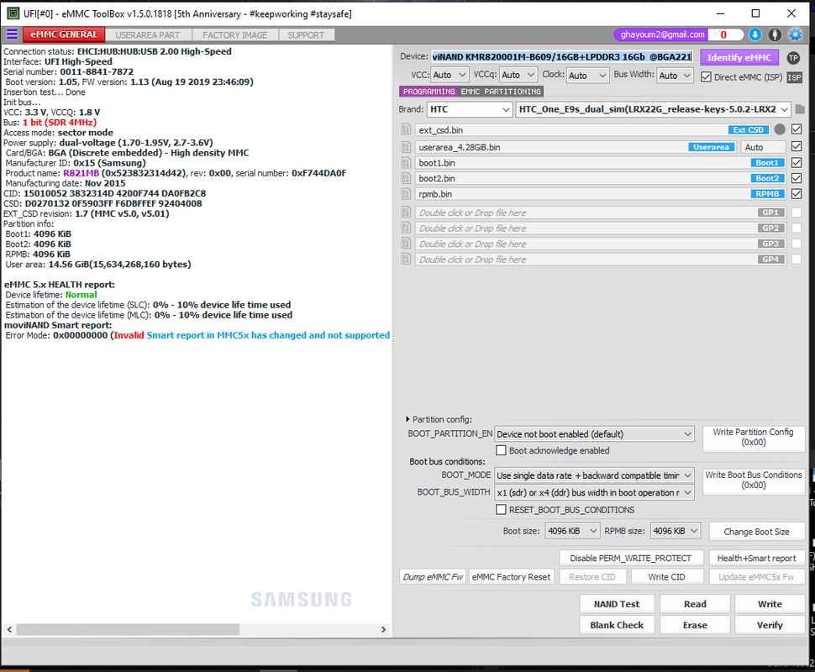The width and height of the screenshot is (815, 672).
Task: Click file icon left of rpmb.bin
Action: point(407,194)
